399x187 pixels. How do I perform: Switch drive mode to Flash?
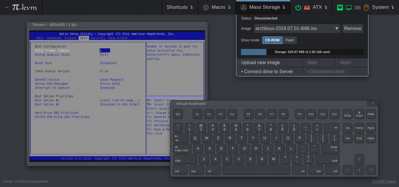point(289,40)
